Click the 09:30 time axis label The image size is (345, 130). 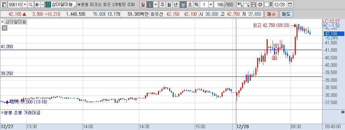(x=296, y=127)
